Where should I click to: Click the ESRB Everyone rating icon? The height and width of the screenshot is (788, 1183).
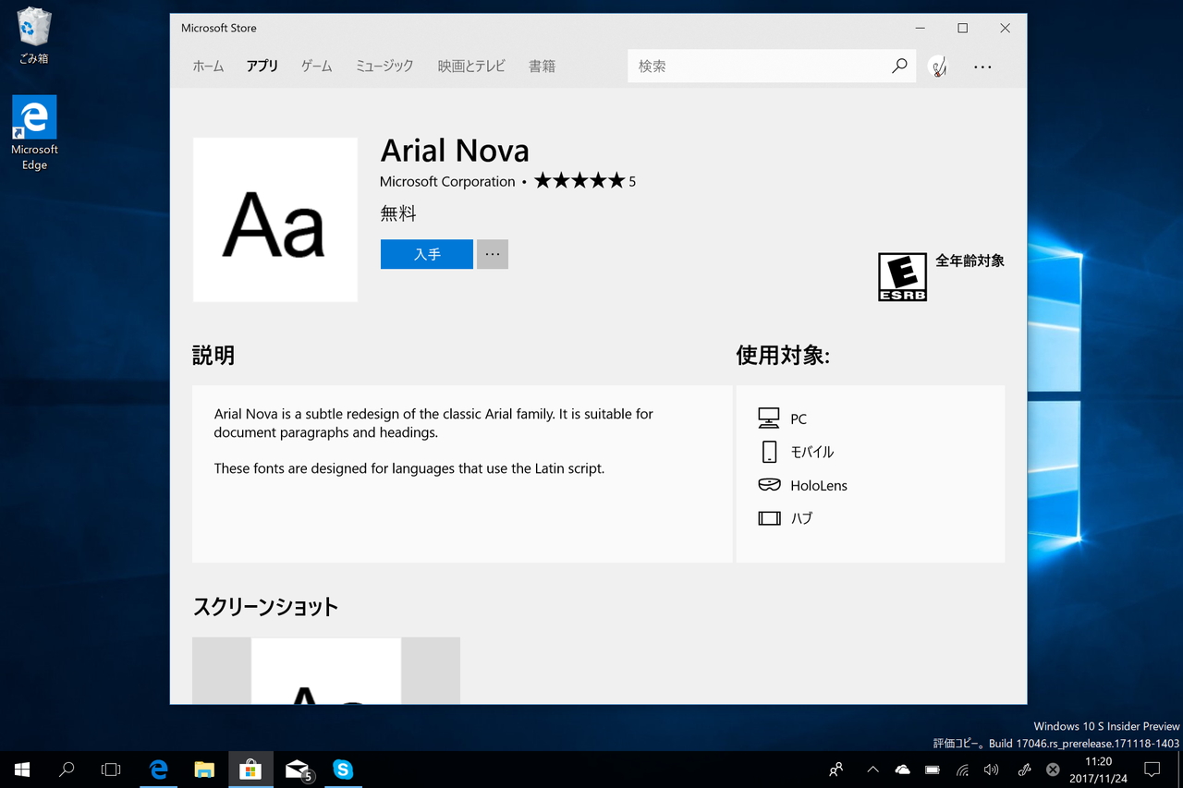tap(902, 276)
